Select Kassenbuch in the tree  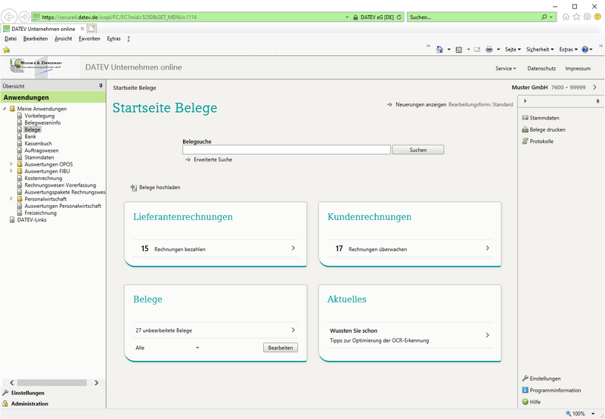tap(39, 144)
